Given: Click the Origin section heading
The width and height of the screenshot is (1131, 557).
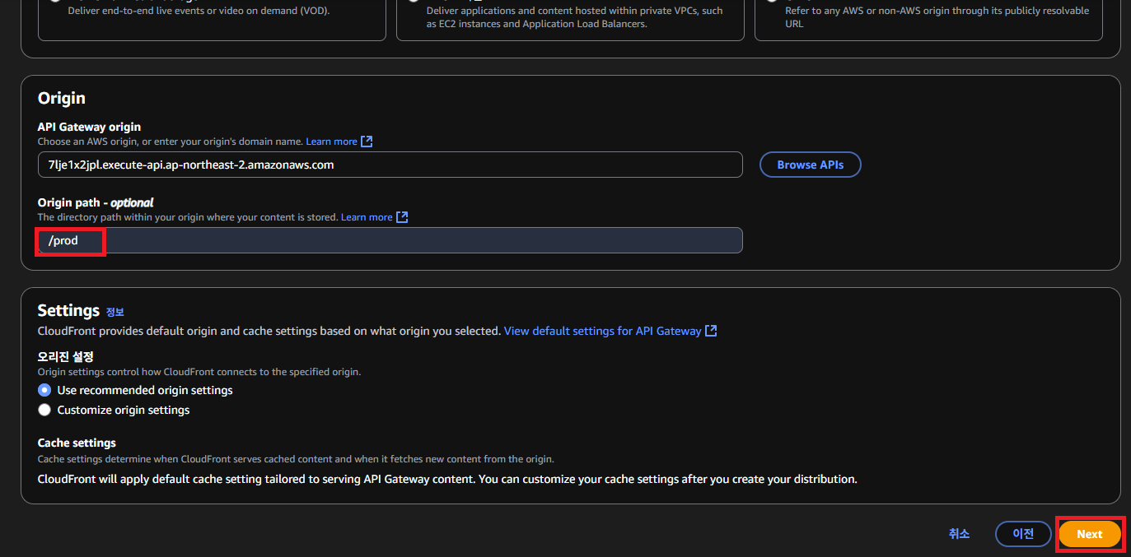Looking at the screenshot, I should pos(62,98).
